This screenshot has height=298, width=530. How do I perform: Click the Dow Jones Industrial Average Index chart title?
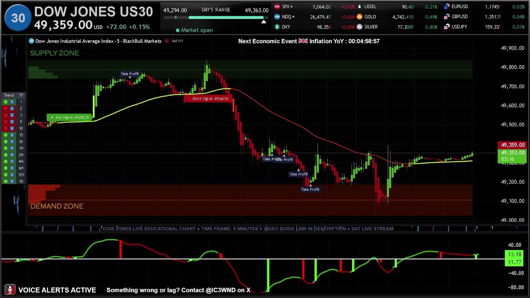(x=98, y=41)
